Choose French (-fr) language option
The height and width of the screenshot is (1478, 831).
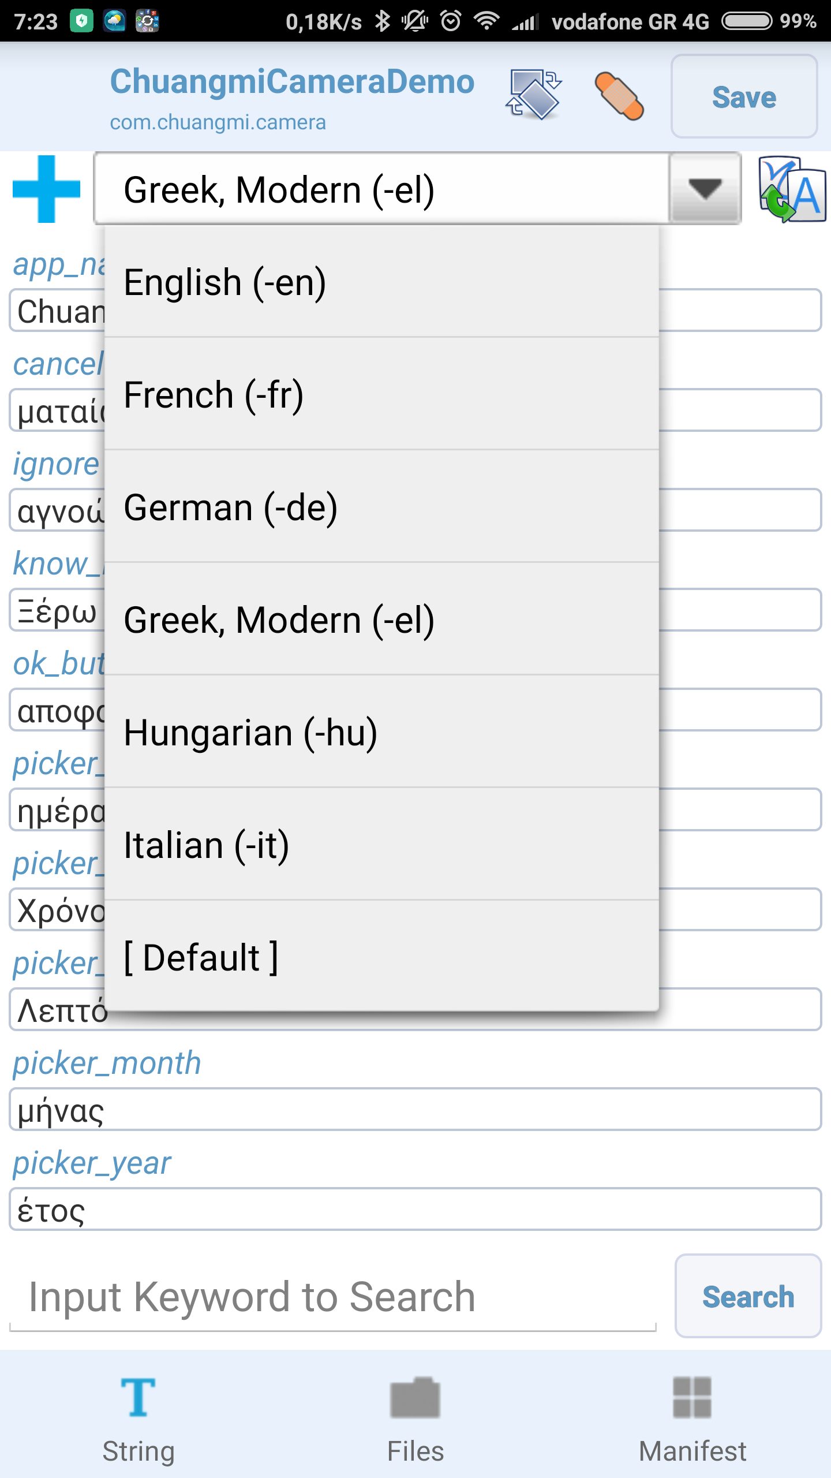381,395
